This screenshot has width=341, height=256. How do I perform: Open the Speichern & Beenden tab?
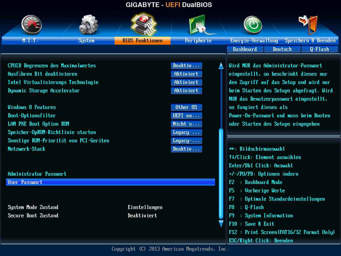pos(310,40)
